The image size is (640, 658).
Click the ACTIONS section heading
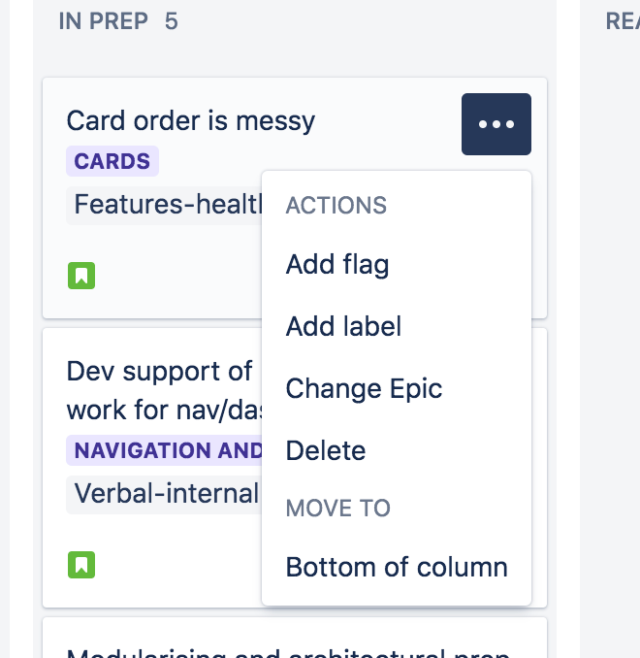point(336,206)
